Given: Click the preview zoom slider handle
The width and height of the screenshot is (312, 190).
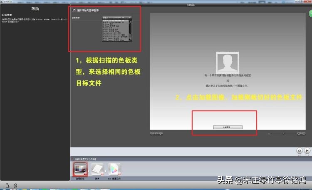Looking at the screenshot, I should tap(283, 134).
